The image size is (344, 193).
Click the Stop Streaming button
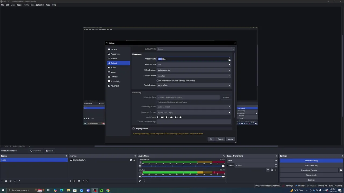311,161
